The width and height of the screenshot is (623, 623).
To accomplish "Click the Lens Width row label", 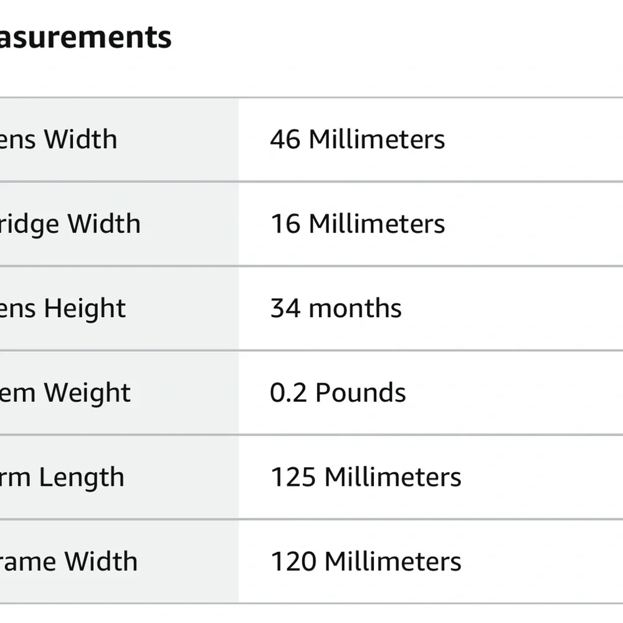I will [59, 139].
